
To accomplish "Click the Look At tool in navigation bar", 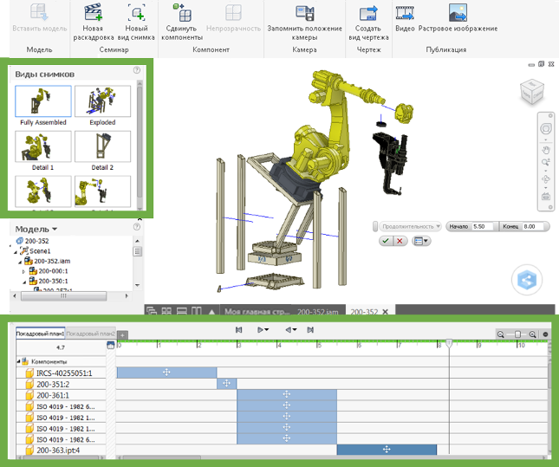I will pyautogui.click(x=546, y=196).
